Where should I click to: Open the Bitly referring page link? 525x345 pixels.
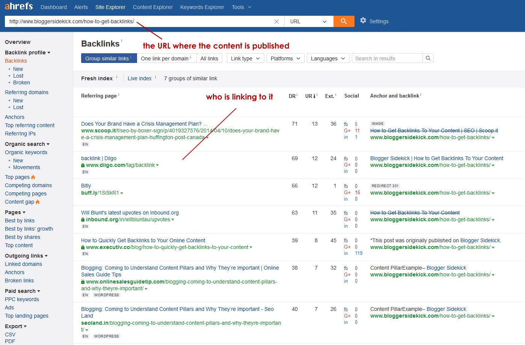[86, 186]
